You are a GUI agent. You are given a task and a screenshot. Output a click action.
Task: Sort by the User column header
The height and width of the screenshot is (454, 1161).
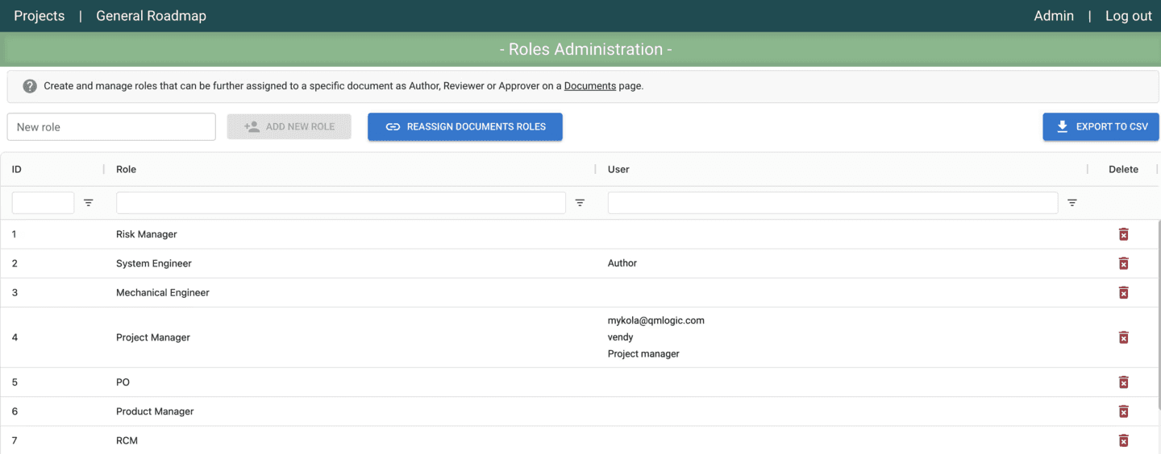point(618,169)
